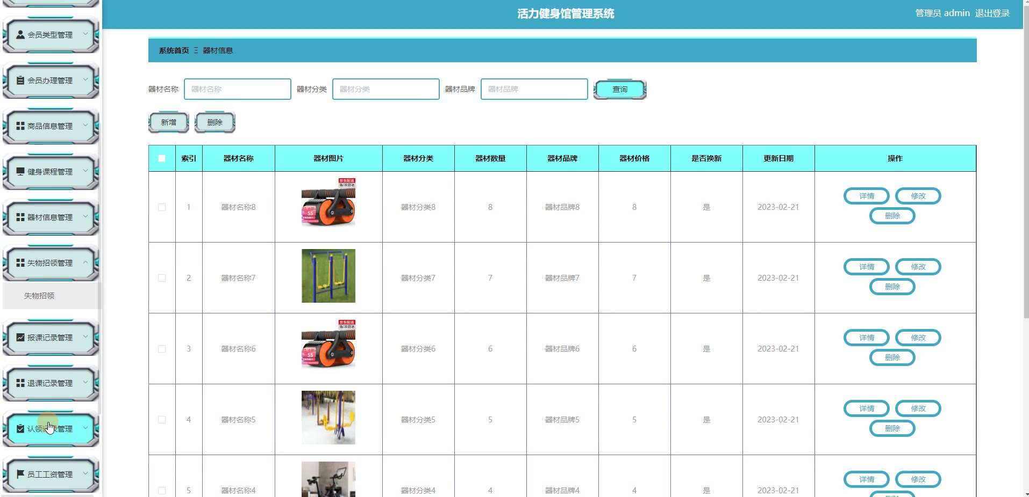Click the clipboard icon beside 会员办理管理
The image size is (1029, 497).
(x=20, y=81)
